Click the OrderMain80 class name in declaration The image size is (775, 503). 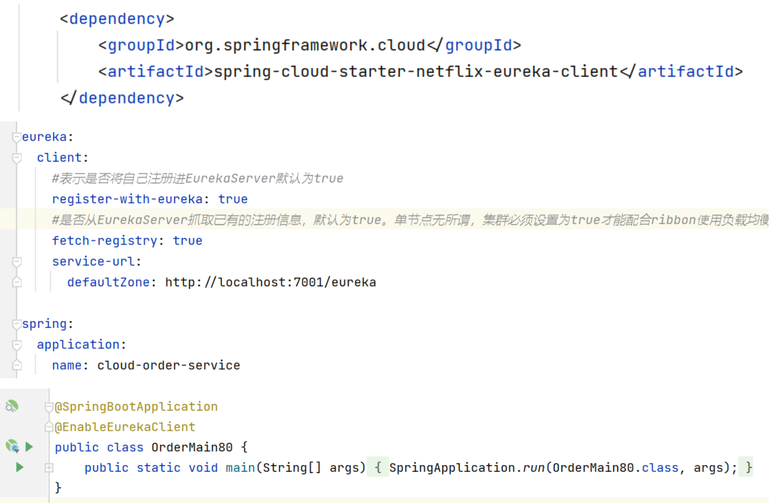click(x=192, y=447)
